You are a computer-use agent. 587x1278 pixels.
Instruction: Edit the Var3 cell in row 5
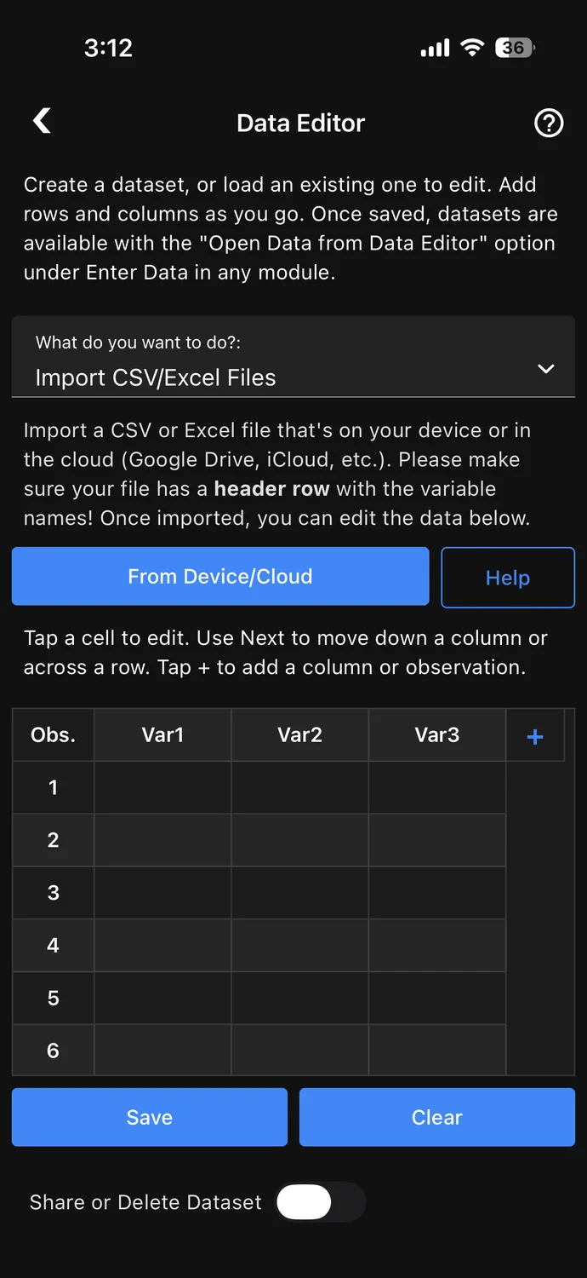(437, 999)
